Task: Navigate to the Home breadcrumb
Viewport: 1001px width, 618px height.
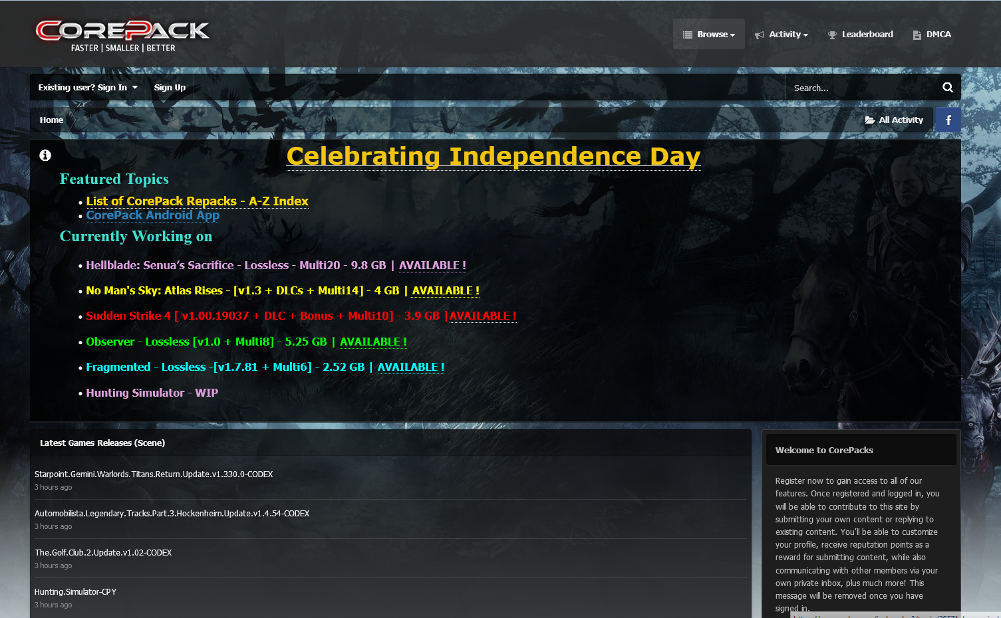Action: click(51, 120)
